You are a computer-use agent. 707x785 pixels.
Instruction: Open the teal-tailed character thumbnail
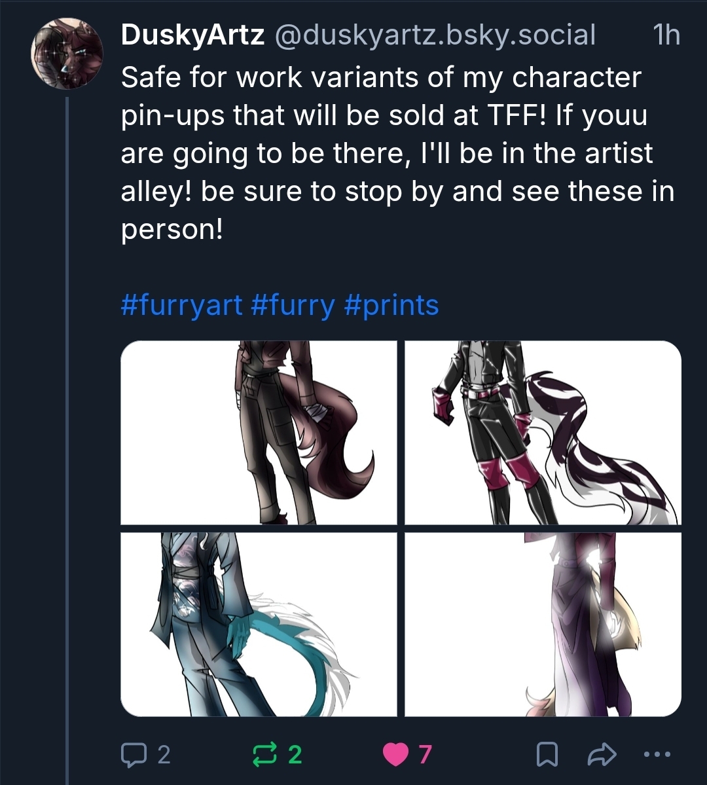click(x=259, y=625)
